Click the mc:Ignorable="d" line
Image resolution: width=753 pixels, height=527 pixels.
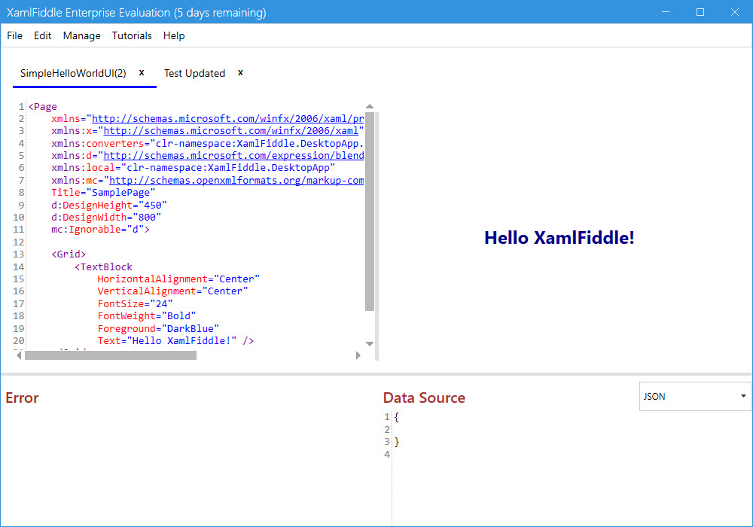pyautogui.click(x=100, y=230)
